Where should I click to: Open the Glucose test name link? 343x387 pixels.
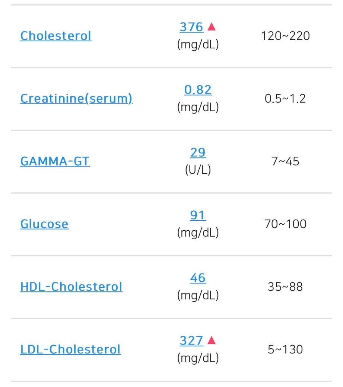(44, 224)
